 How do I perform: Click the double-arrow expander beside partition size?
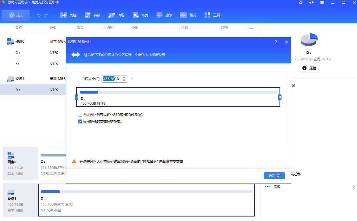pos(132,79)
